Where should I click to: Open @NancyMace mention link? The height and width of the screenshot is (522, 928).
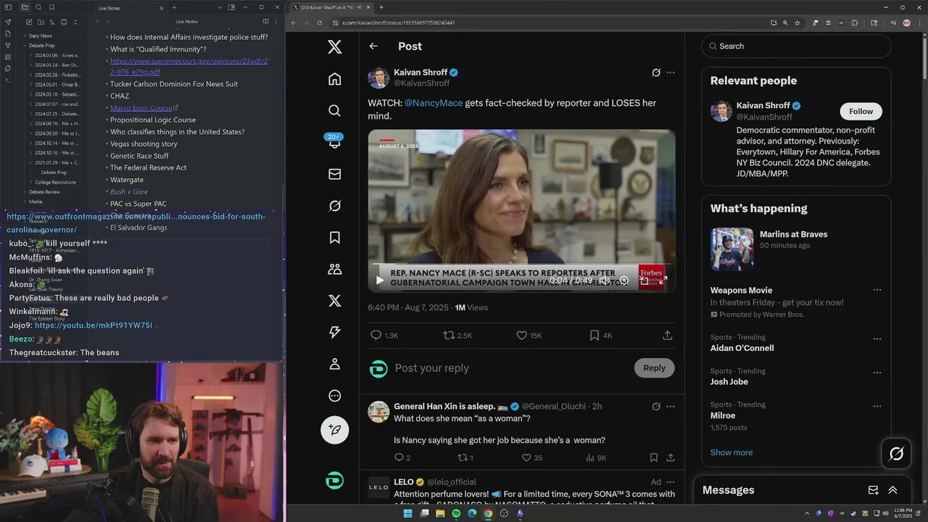point(434,103)
